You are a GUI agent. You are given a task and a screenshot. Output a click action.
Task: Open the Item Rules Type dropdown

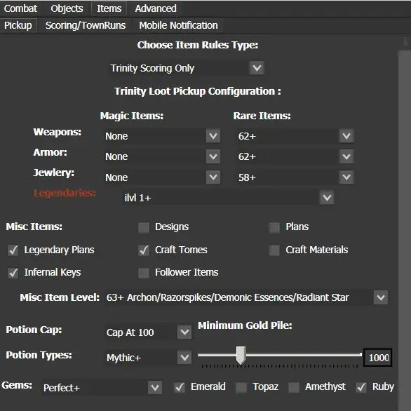click(187, 68)
